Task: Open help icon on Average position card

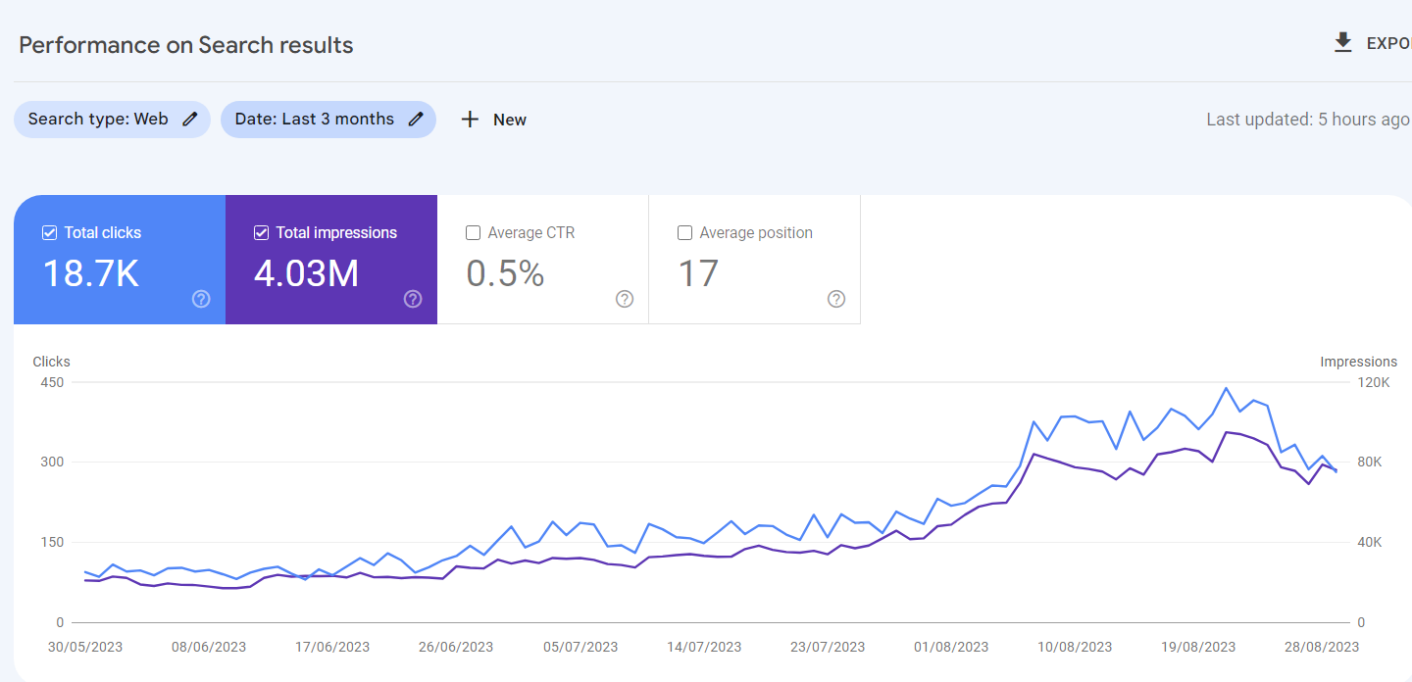Action: [x=836, y=300]
